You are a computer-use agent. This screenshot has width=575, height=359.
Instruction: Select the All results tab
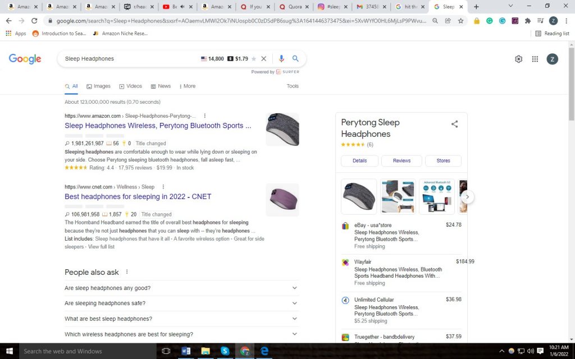[71, 86]
